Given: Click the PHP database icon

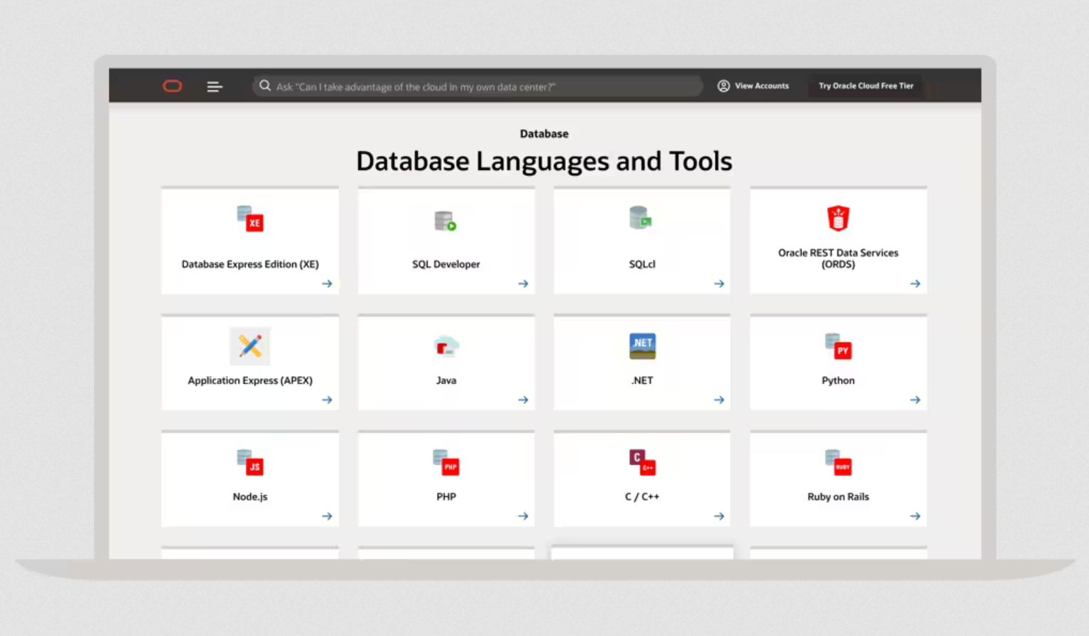Looking at the screenshot, I should click(x=446, y=462).
